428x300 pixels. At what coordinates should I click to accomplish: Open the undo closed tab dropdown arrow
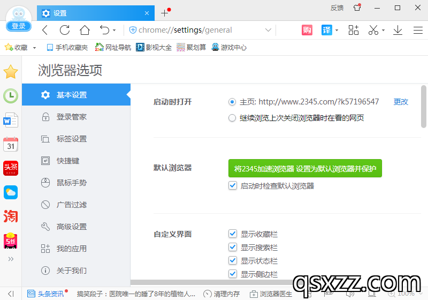(114, 31)
